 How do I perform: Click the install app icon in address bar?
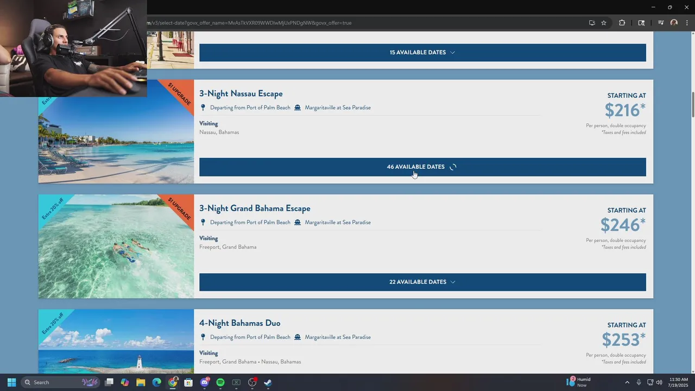click(x=592, y=23)
